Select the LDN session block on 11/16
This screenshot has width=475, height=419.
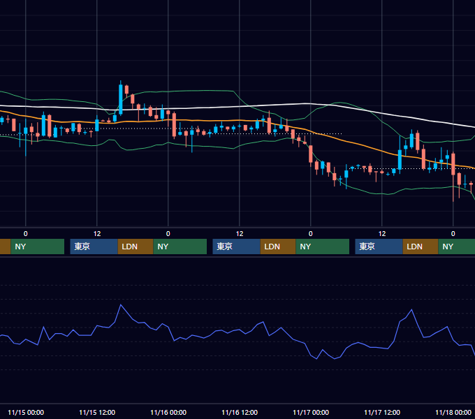click(x=278, y=247)
